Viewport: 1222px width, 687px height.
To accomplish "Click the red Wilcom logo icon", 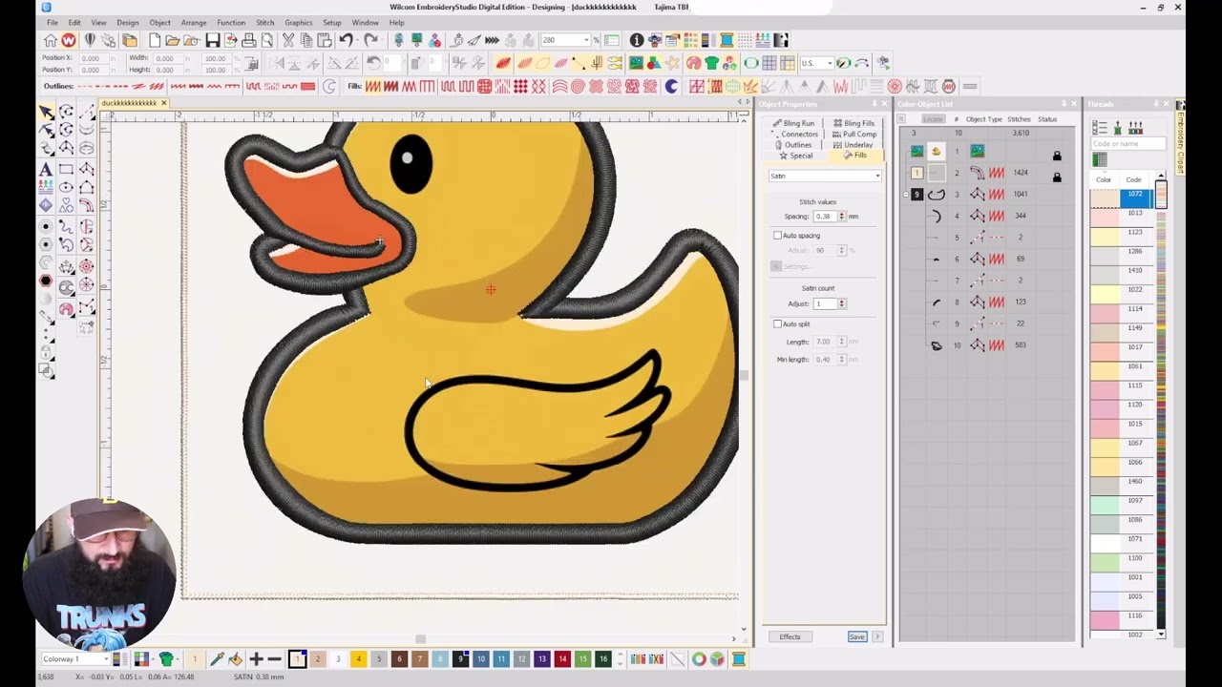I will (69, 40).
